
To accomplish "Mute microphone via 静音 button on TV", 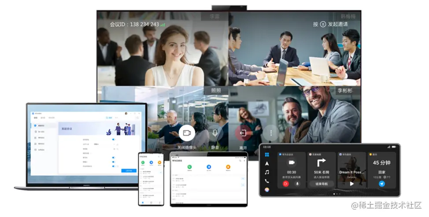I will (x=215, y=133).
